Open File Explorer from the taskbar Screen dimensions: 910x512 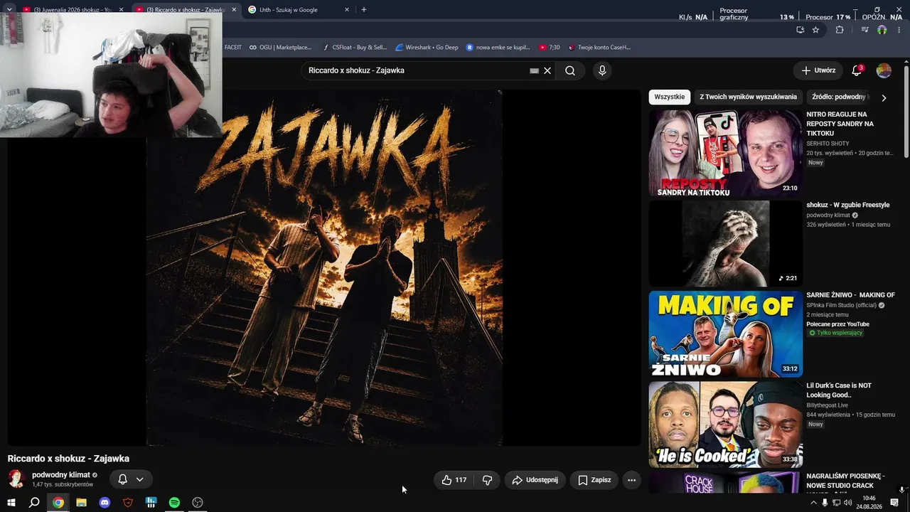pyautogui.click(x=81, y=503)
